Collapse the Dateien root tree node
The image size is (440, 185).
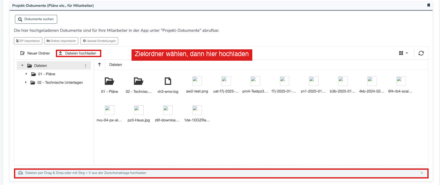point(22,66)
